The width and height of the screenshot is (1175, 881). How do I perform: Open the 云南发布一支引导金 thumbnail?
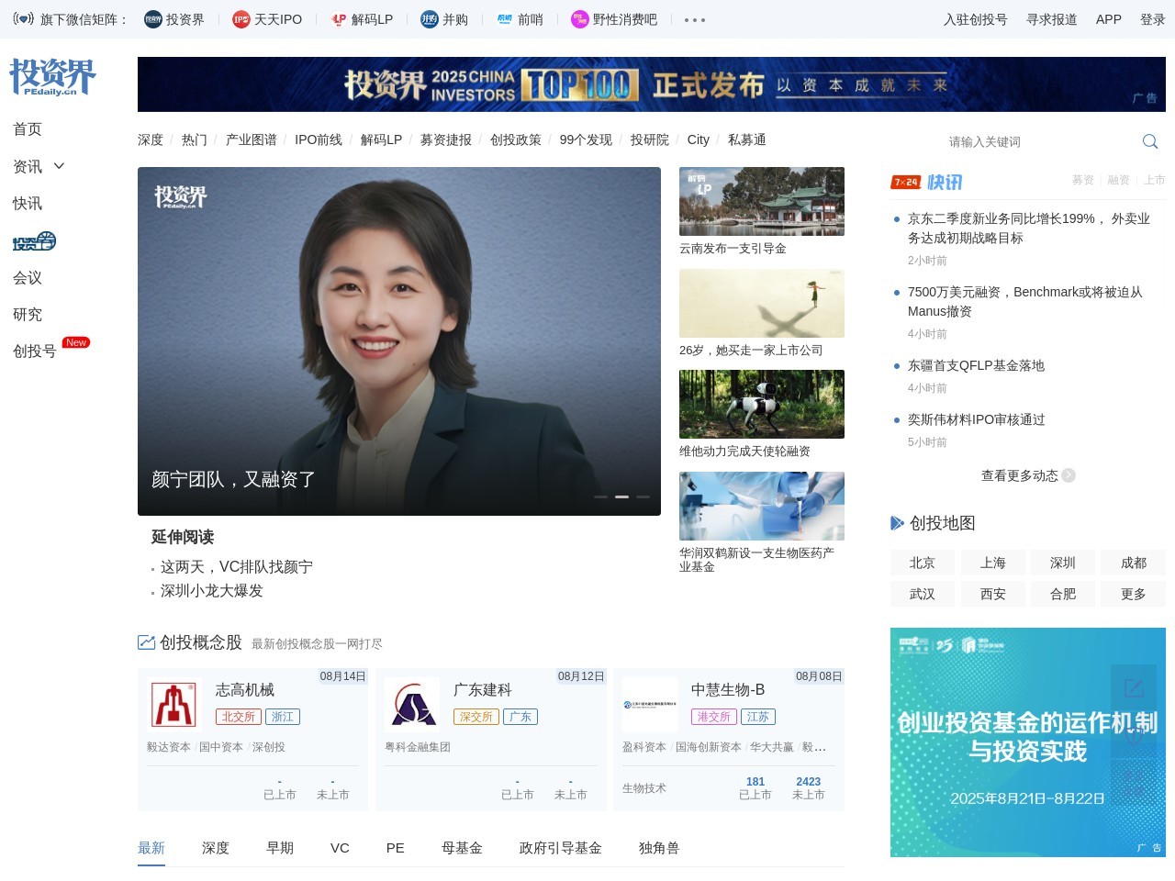coord(762,201)
